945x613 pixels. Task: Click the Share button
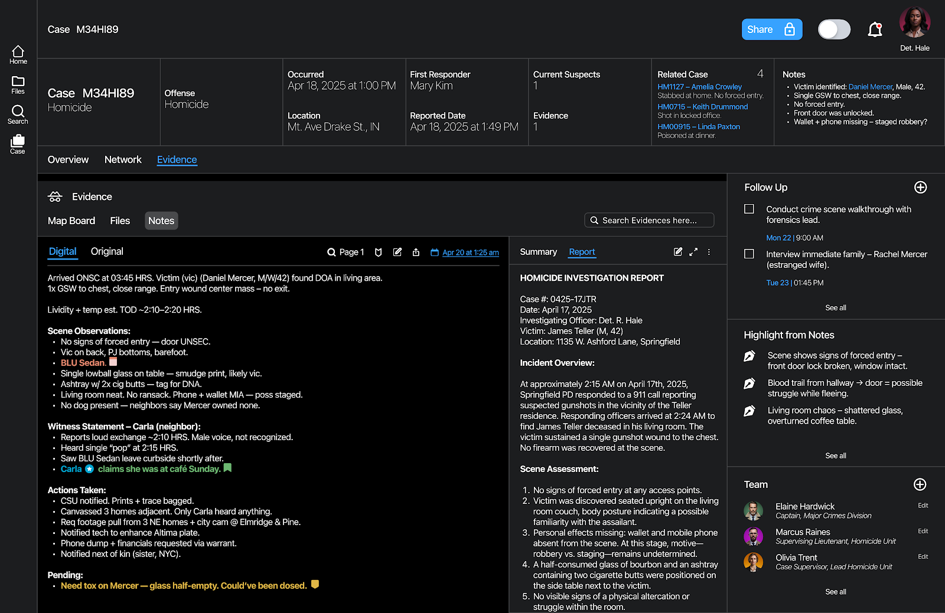771,29
